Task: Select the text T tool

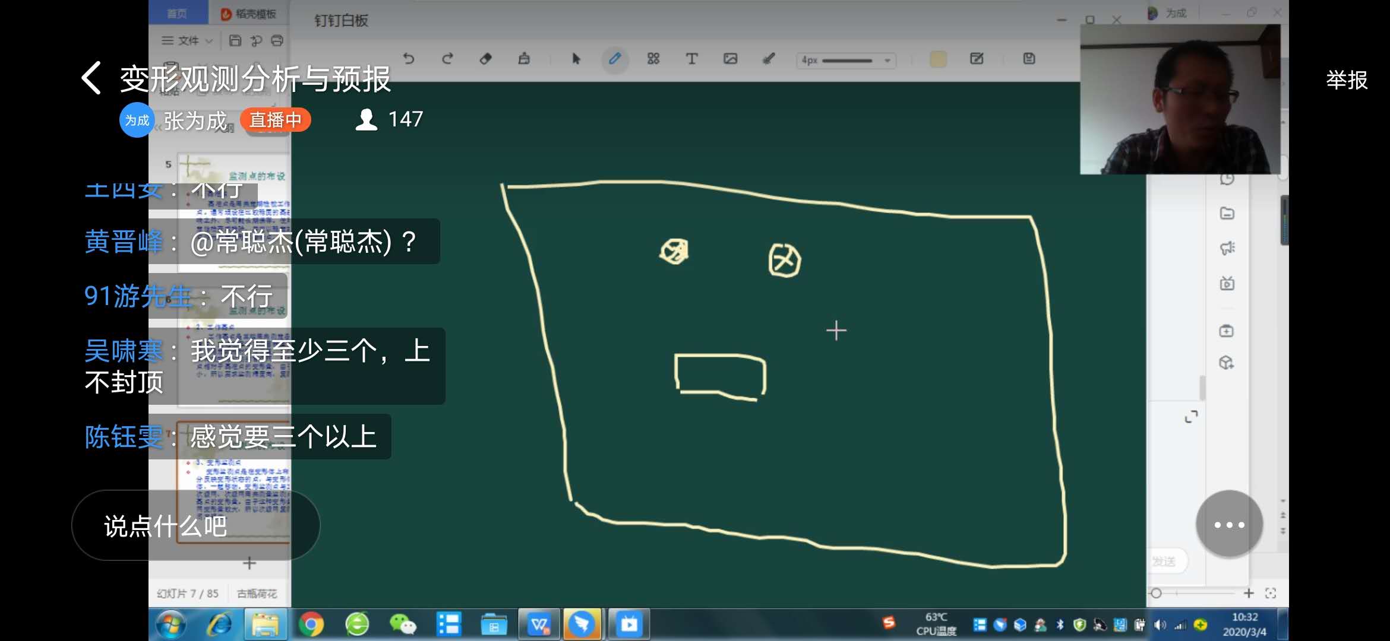Action: [x=691, y=59]
